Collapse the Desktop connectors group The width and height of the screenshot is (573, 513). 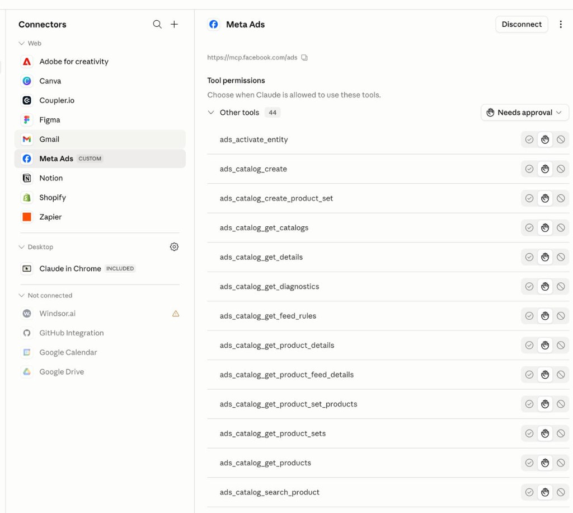click(x=22, y=247)
